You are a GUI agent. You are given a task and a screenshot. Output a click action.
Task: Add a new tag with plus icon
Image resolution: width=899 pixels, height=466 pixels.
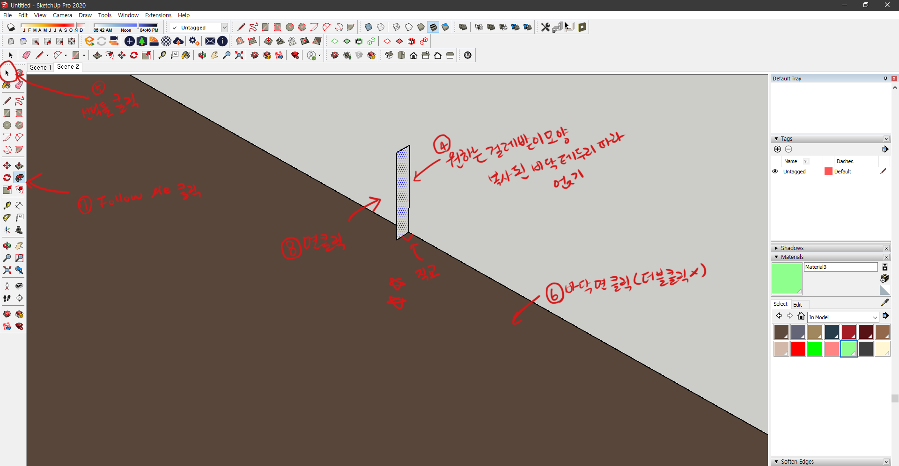click(x=777, y=149)
